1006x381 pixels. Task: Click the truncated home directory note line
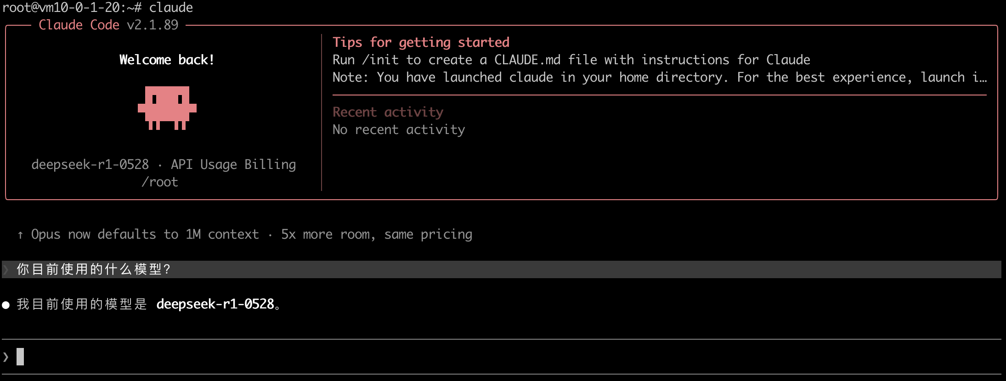[x=659, y=77]
